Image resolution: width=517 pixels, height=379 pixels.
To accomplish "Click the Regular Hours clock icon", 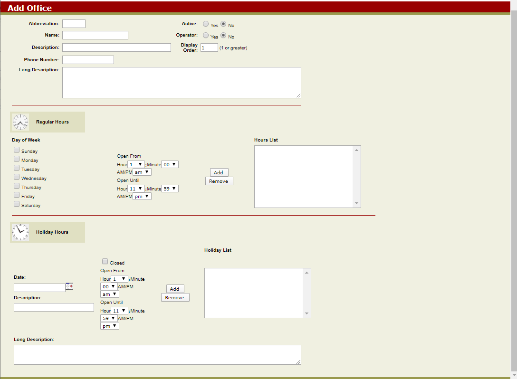I will pyautogui.click(x=20, y=122).
